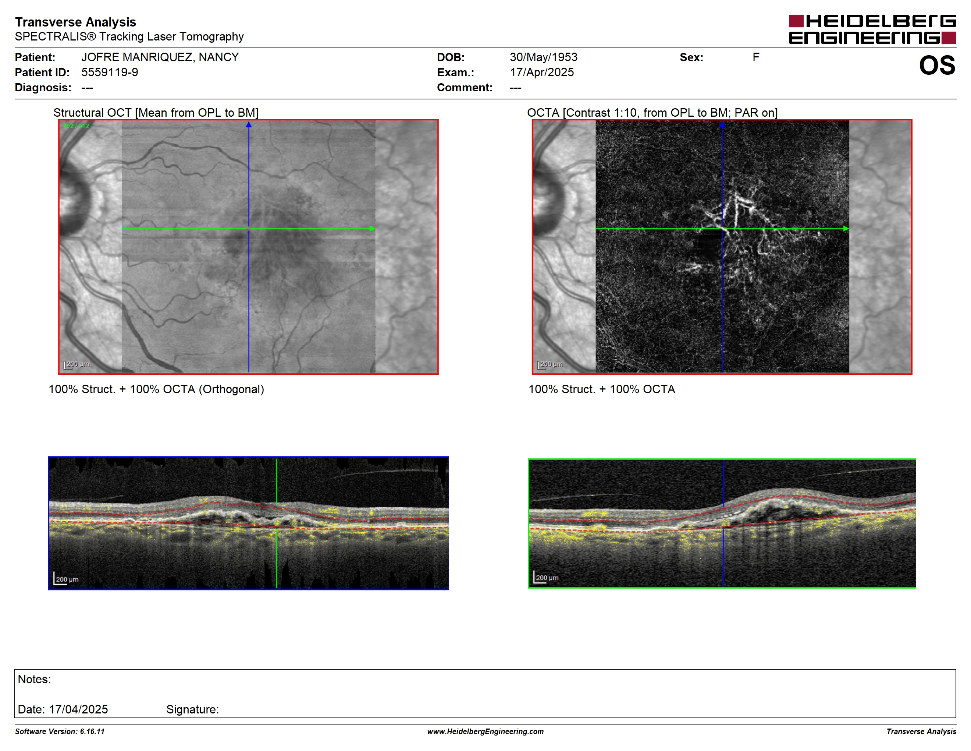Click the DOB value 30/May/1953
This screenshot has width=971, height=751.
click(543, 57)
